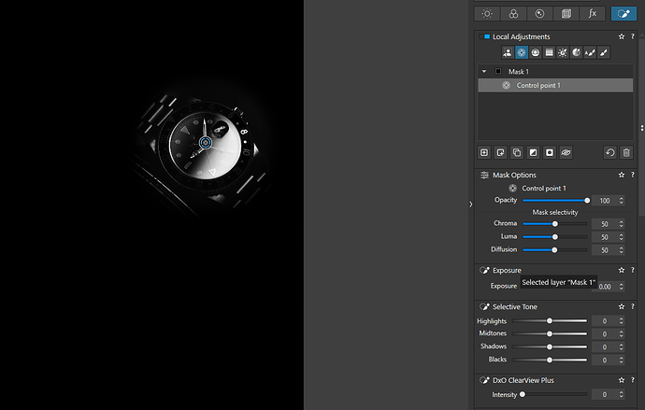
Task: Open the fx effects tab
Action: [592, 13]
